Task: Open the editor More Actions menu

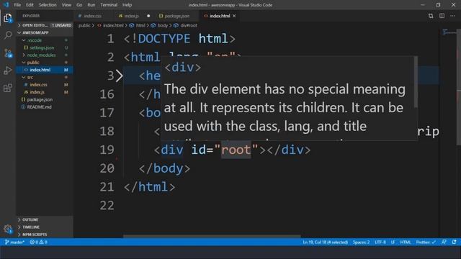Action: 452,16
